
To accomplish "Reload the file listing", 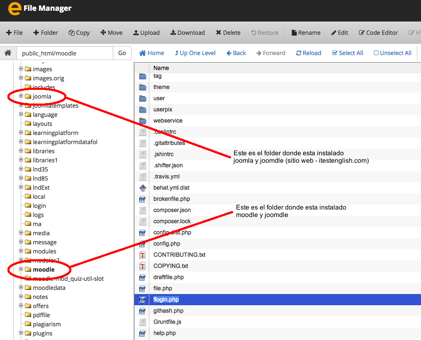I will coord(309,53).
